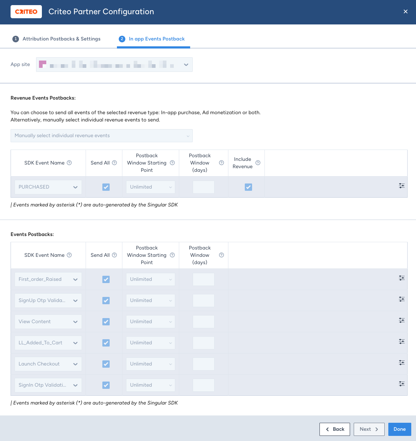Open settings sliders icon for LL_Added_To_Cart row
The image size is (416, 441).
point(402,342)
